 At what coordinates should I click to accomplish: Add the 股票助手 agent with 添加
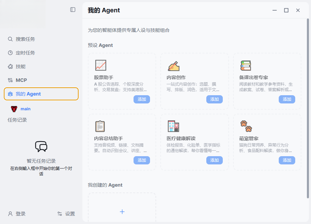pyautogui.click(x=142, y=99)
